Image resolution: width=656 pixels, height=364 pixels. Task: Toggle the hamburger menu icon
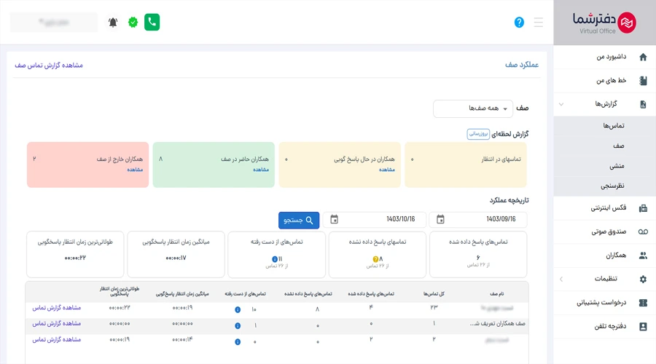(539, 22)
